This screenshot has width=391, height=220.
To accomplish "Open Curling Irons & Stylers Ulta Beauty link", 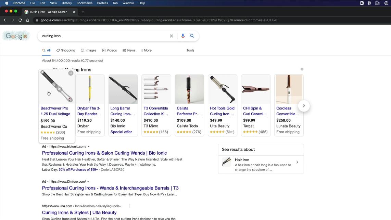I will tap(79, 212).
